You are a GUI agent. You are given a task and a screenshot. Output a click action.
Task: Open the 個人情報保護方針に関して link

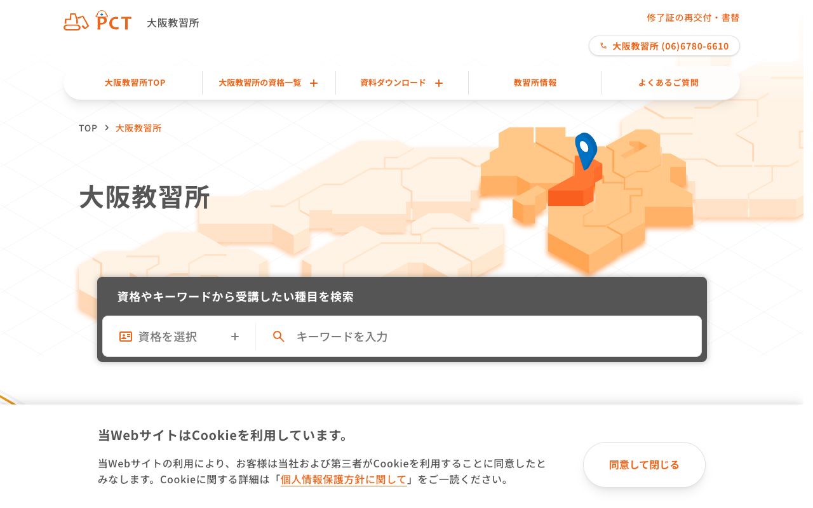tap(344, 479)
